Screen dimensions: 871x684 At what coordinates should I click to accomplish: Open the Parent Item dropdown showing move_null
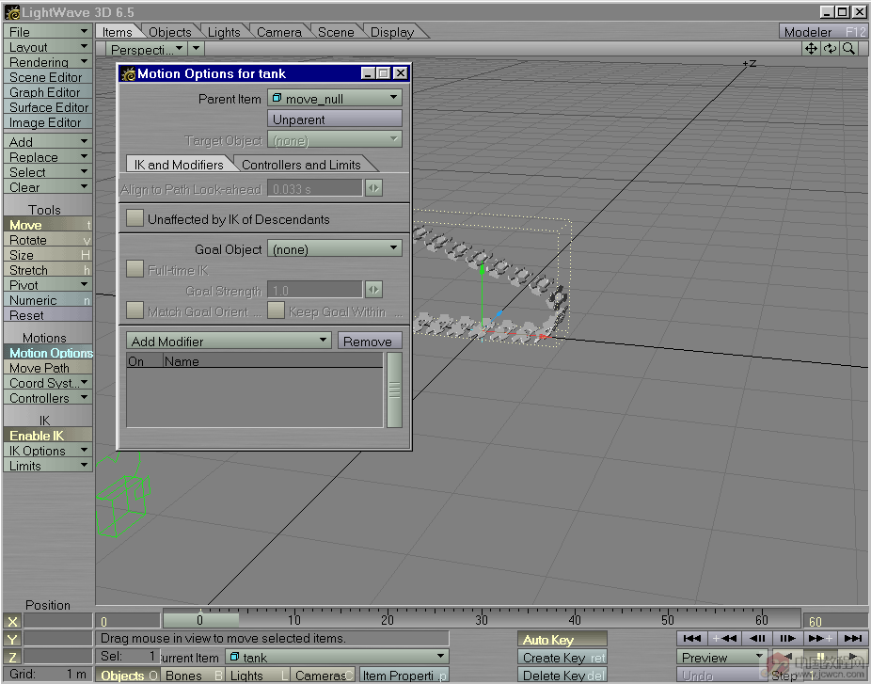[x=335, y=99]
